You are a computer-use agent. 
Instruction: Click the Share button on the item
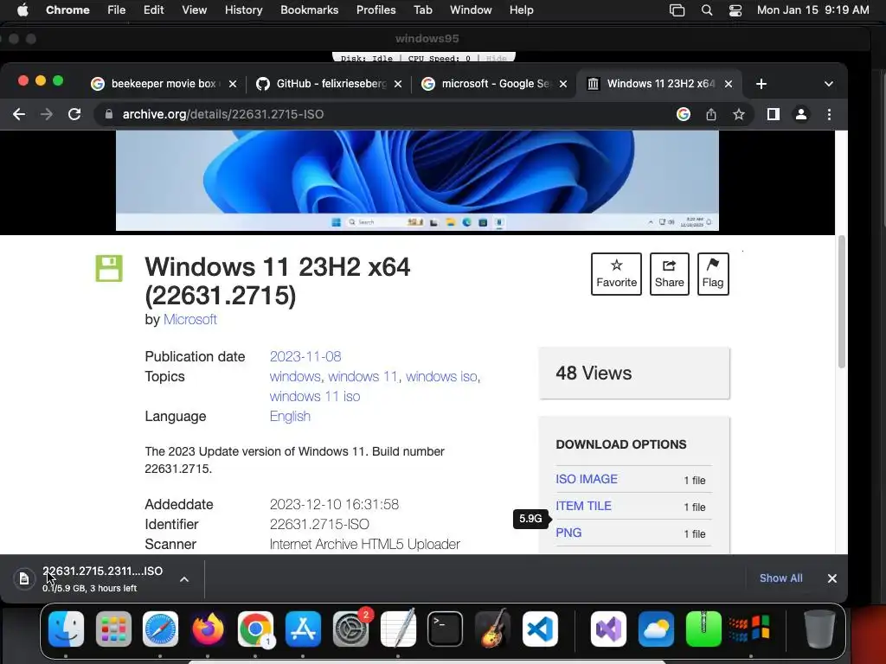[x=669, y=274]
